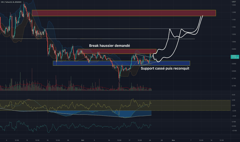The image size is (240, 142).
Task: Select the "Support cassé puis reconquit" annotation
Action: click(165, 68)
